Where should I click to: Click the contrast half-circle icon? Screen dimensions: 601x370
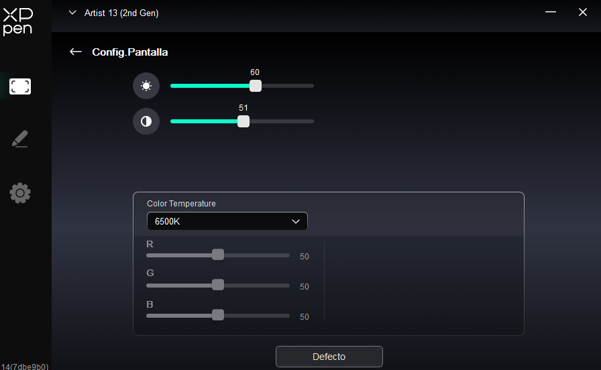(146, 121)
